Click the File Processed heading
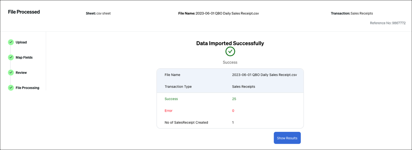Screen dimensions: 412x150 [x=24, y=12]
